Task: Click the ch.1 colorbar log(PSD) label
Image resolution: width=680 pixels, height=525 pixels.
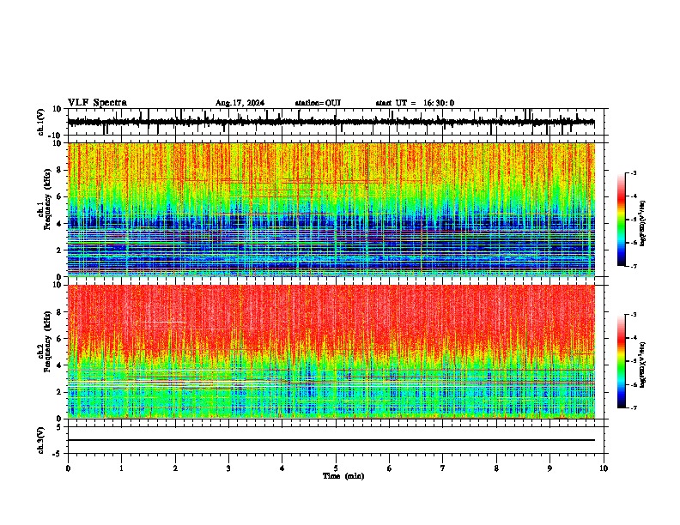Action: (x=643, y=224)
